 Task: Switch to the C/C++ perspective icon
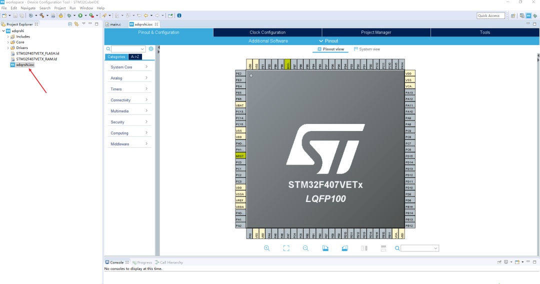pos(522,15)
